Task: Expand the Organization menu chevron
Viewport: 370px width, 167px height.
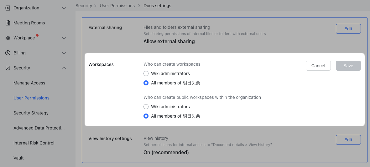Action: 64,8
